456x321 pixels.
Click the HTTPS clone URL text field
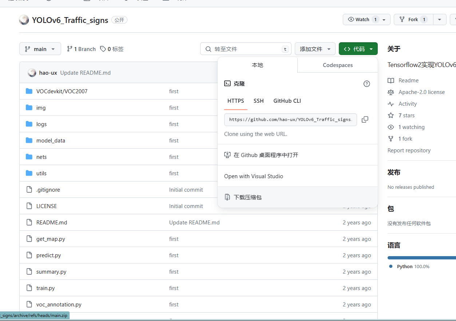pyautogui.click(x=290, y=120)
